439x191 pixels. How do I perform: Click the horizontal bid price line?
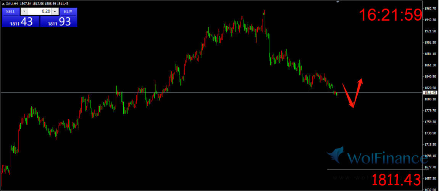coord(191,92)
